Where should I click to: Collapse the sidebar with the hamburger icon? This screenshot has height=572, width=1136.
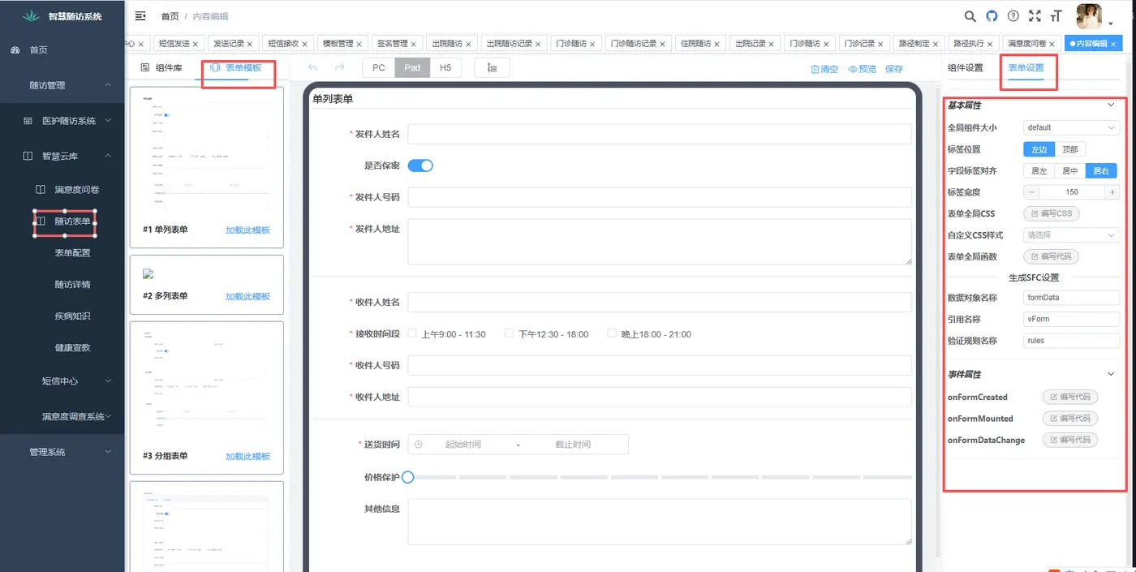[140, 15]
